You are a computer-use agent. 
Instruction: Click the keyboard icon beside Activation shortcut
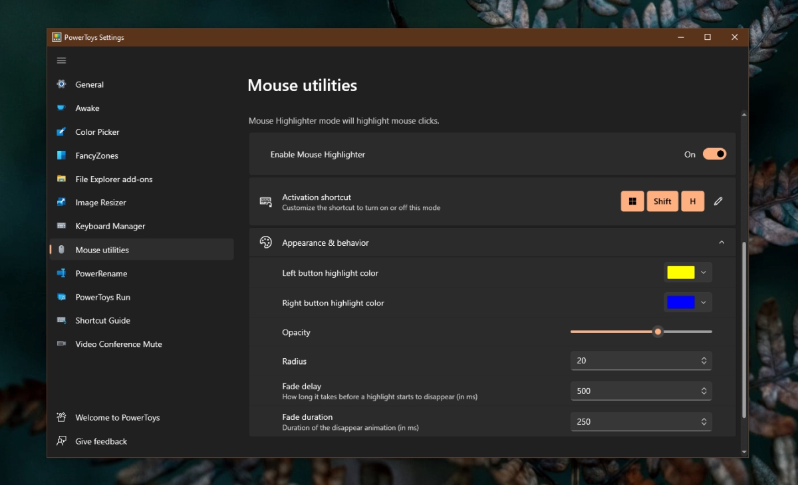click(265, 202)
